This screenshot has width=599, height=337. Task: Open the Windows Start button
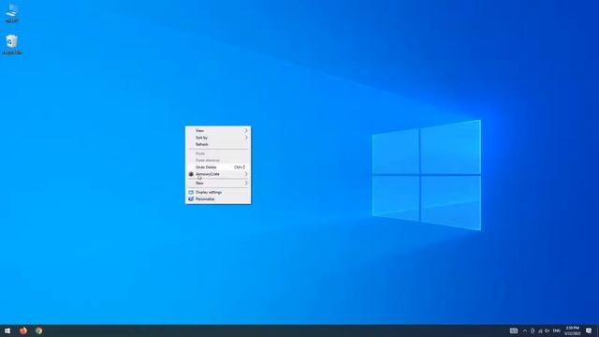click(7, 330)
